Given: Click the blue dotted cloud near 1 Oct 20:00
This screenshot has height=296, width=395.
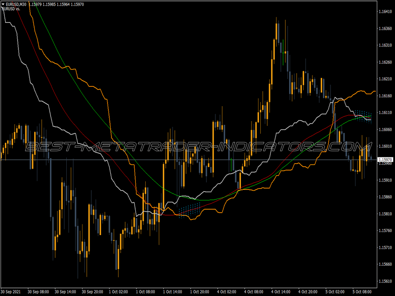Looking at the screenshot, I should click(x=190, y=210).
